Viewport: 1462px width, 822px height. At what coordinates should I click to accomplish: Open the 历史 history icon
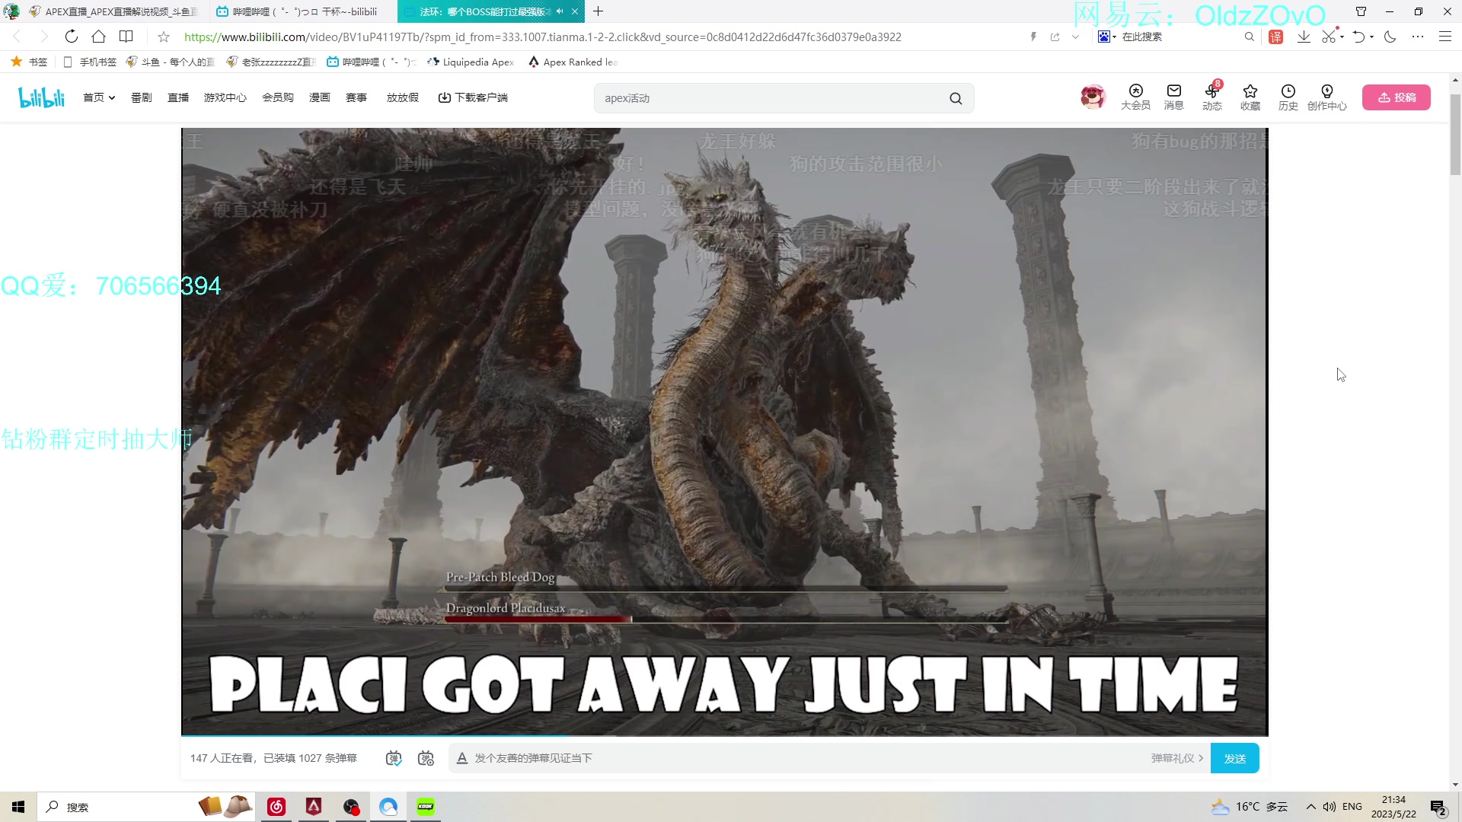(x=1288, y=97)
